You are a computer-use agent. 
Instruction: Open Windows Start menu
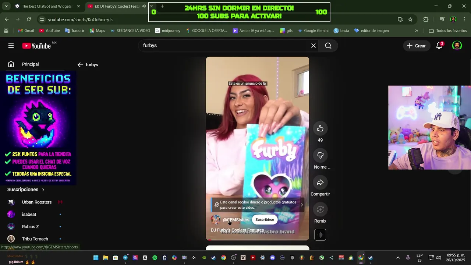coord(96,258)
